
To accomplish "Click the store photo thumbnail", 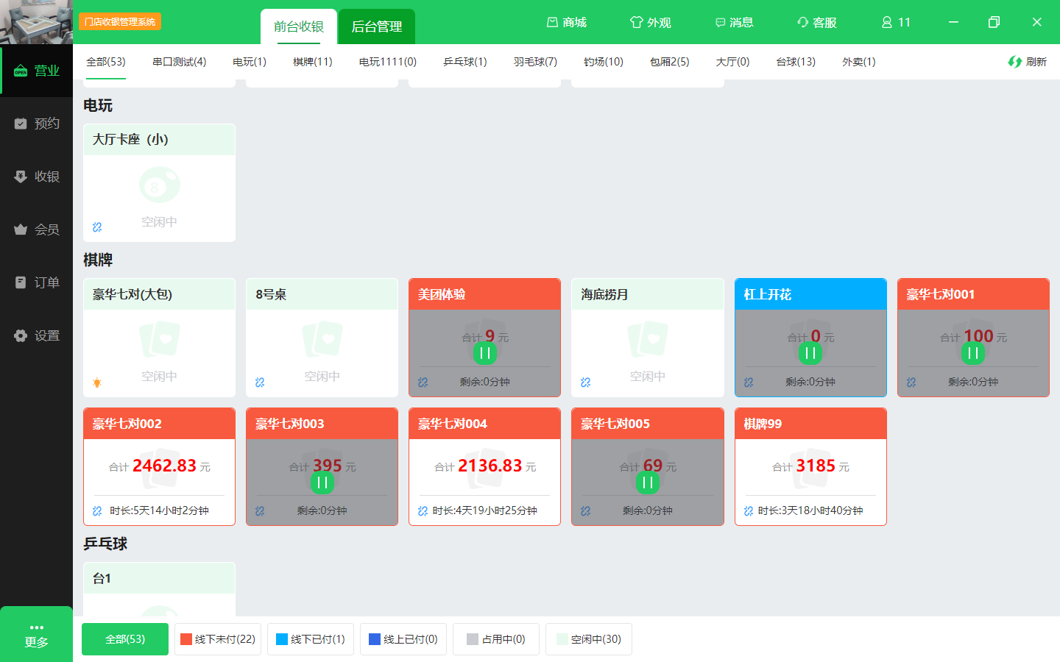I will point(36,22).
